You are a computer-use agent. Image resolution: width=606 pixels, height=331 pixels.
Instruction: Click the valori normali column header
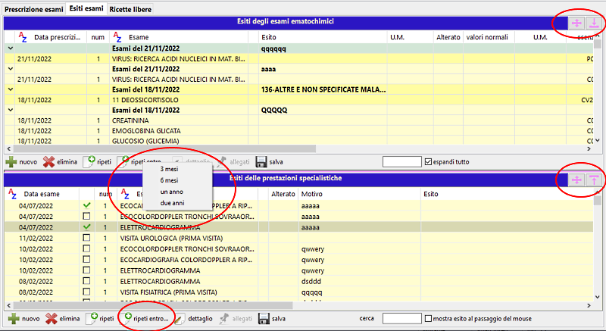click(x=487, y=37)
